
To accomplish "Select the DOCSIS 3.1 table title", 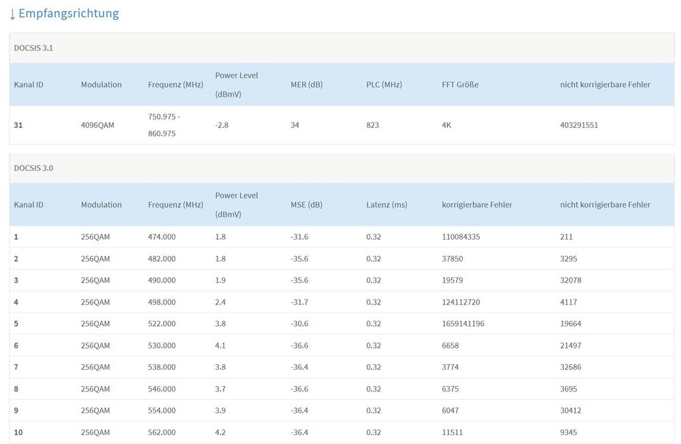I will coord(33,48).
